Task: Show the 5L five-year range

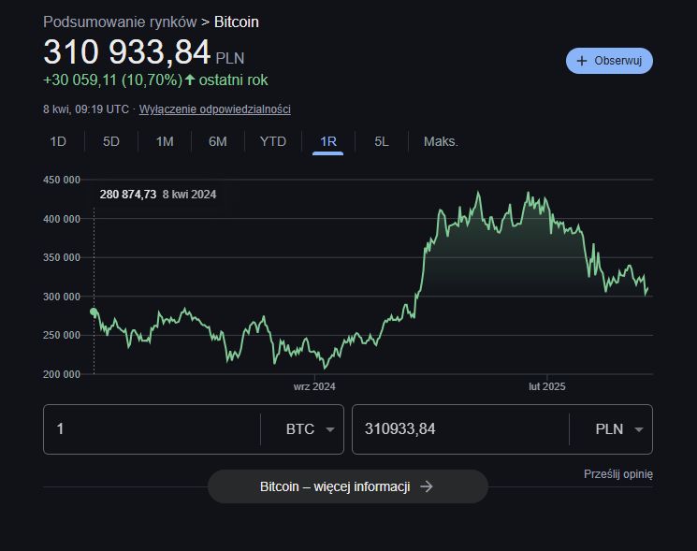Action: point(382,142)
